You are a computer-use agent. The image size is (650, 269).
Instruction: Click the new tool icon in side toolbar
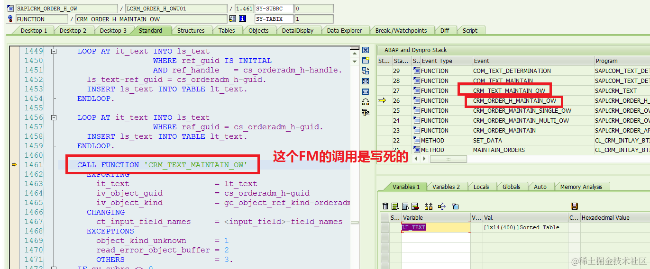tap(365, 60)
